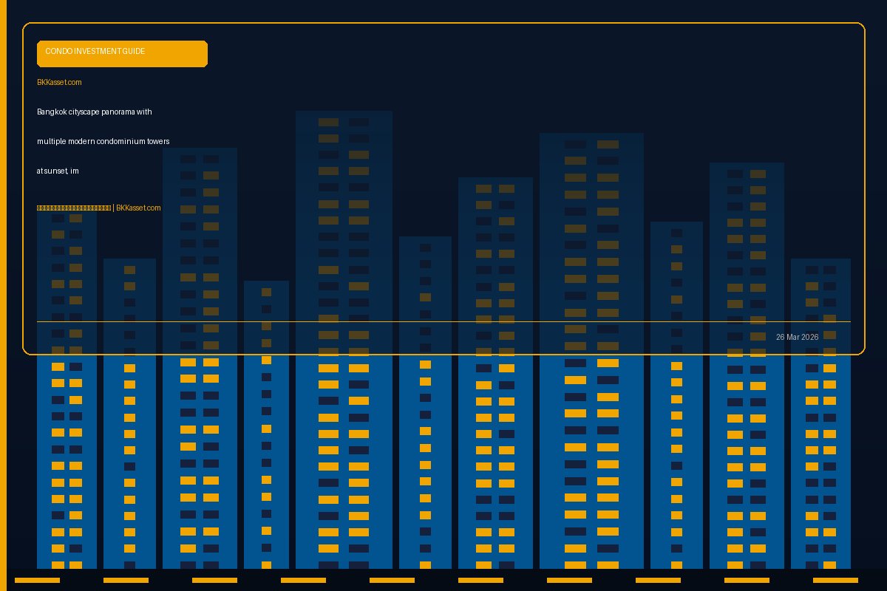The image size is (887, 591).
Task: Click the "multiple modern condominium towers" text line
Action: (x=103, y=141)
